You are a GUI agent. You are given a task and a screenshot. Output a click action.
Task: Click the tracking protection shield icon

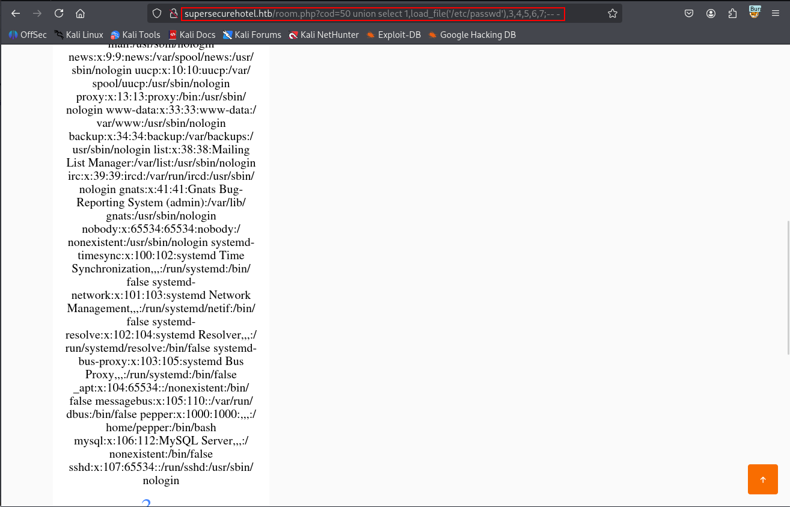point(157,13)
